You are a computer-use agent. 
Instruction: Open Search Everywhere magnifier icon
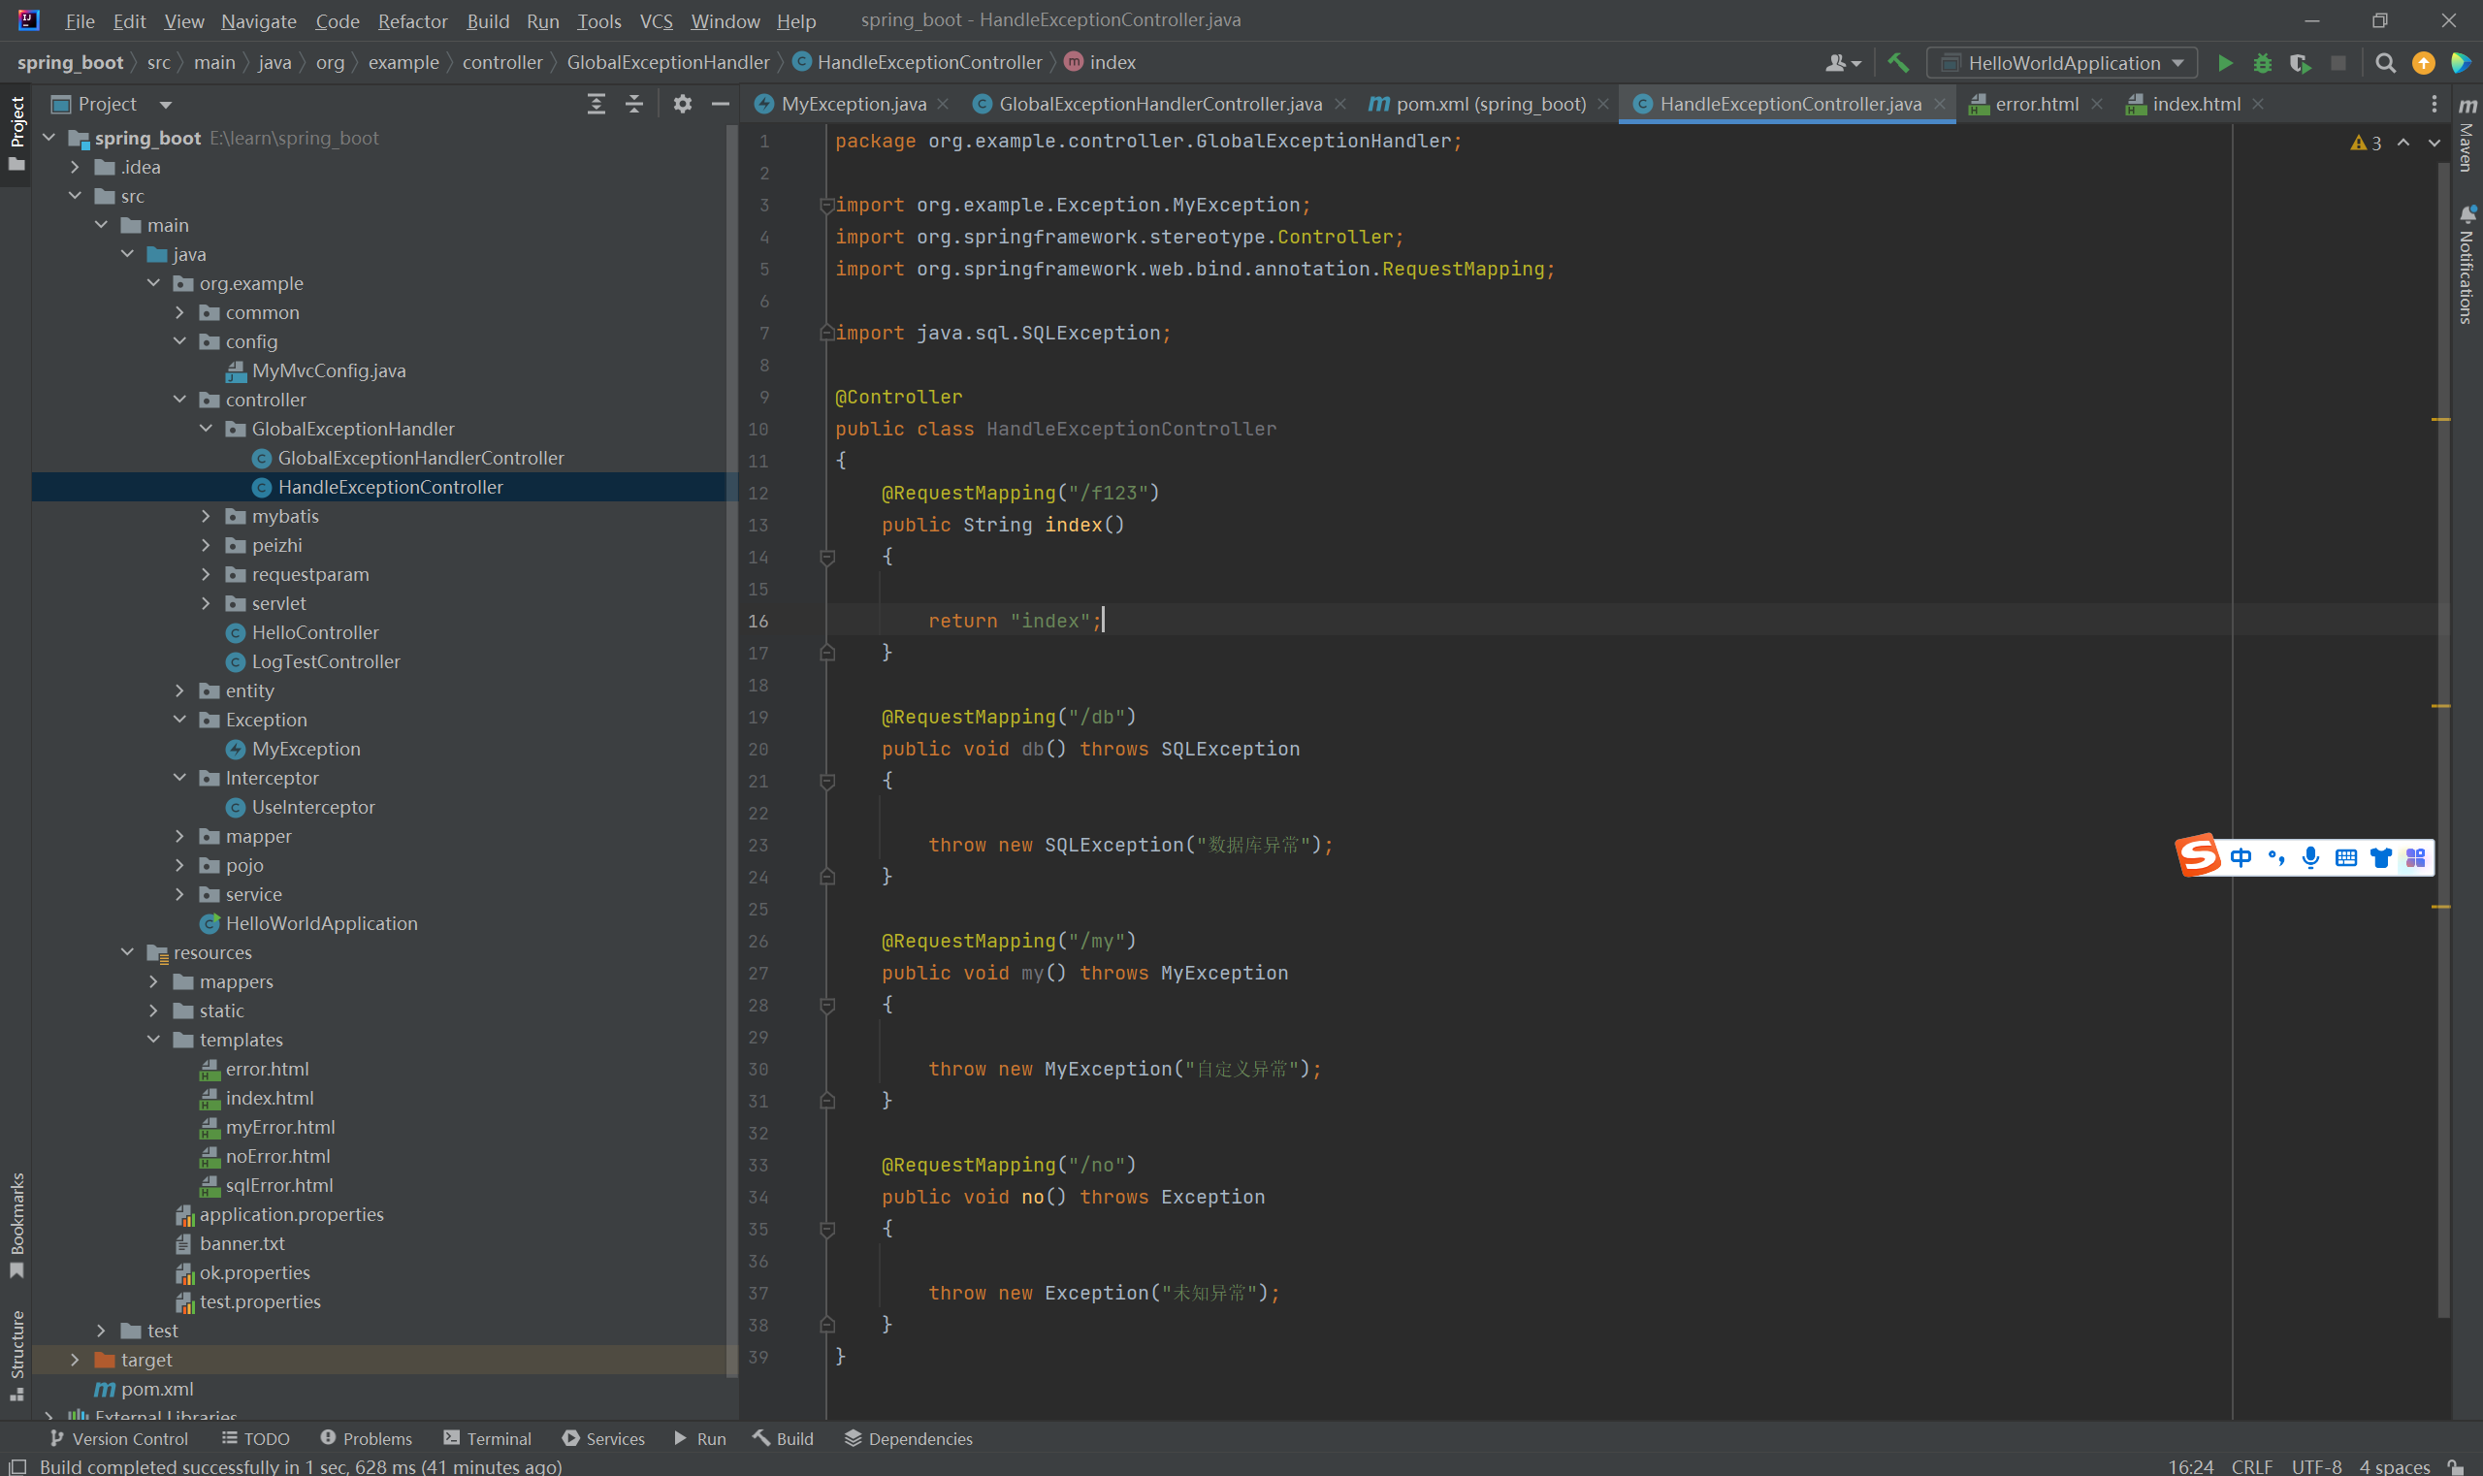click(x=2384, y=63)
